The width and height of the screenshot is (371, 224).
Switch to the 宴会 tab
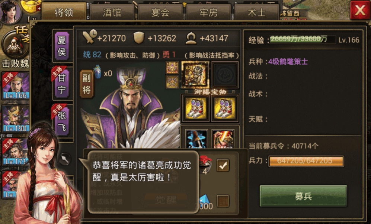[160, 12]
